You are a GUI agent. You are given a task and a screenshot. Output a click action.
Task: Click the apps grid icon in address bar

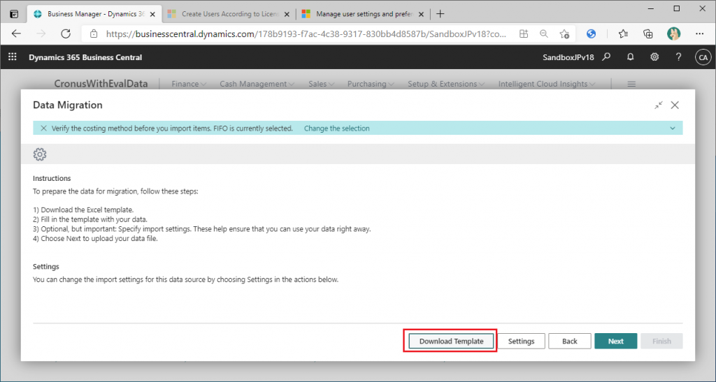click(x=524, y=34)
